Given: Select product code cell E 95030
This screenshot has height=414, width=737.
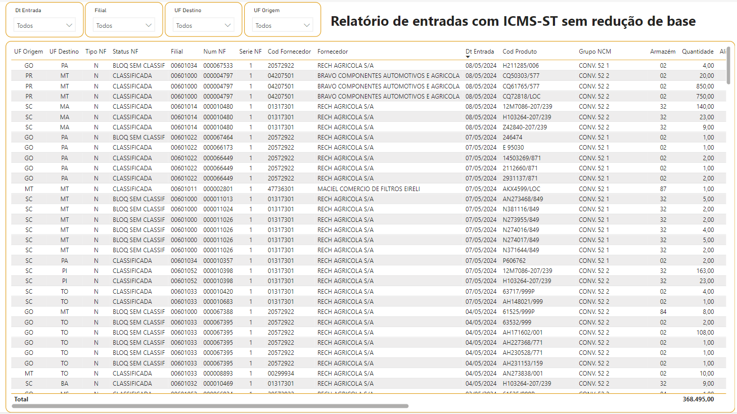Looking at the screenshot, I should click(513, 148).
